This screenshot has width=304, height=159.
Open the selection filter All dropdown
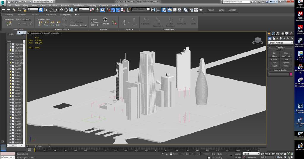[x=33, y=9]
